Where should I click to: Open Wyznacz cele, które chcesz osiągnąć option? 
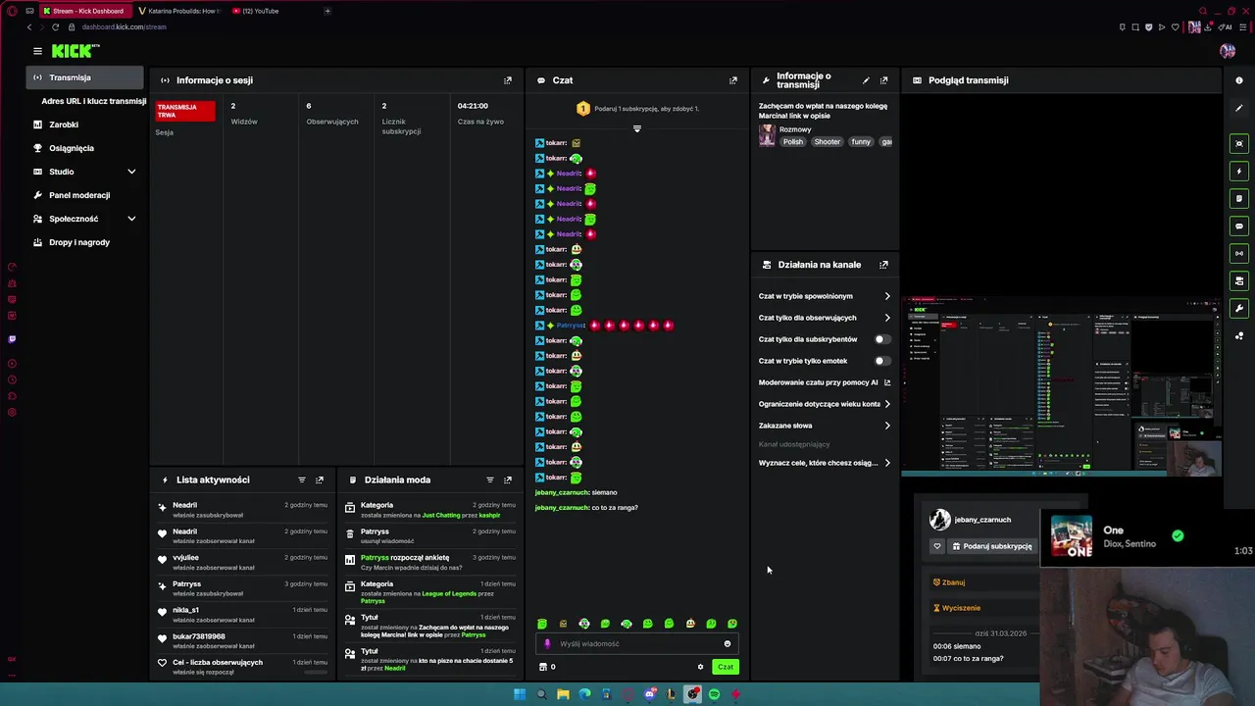click(x=825, y=463)
